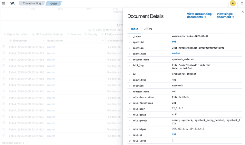Screen dimensions: 245x145
Task: Click agent.name value router in details
Action: [x=176, y=53]
